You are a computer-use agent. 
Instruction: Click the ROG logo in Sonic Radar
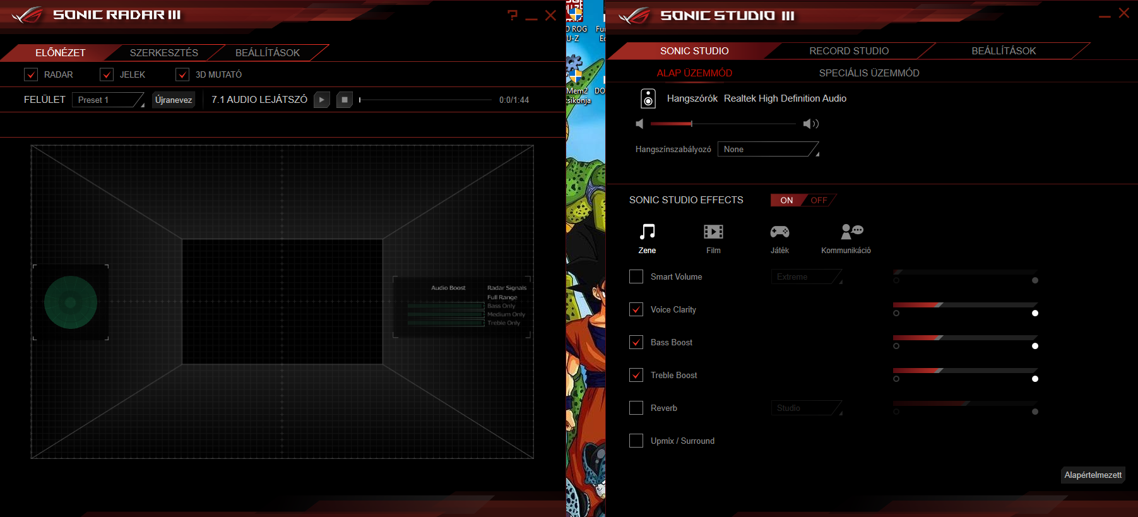pyautogui.click(x=27, y=15)
